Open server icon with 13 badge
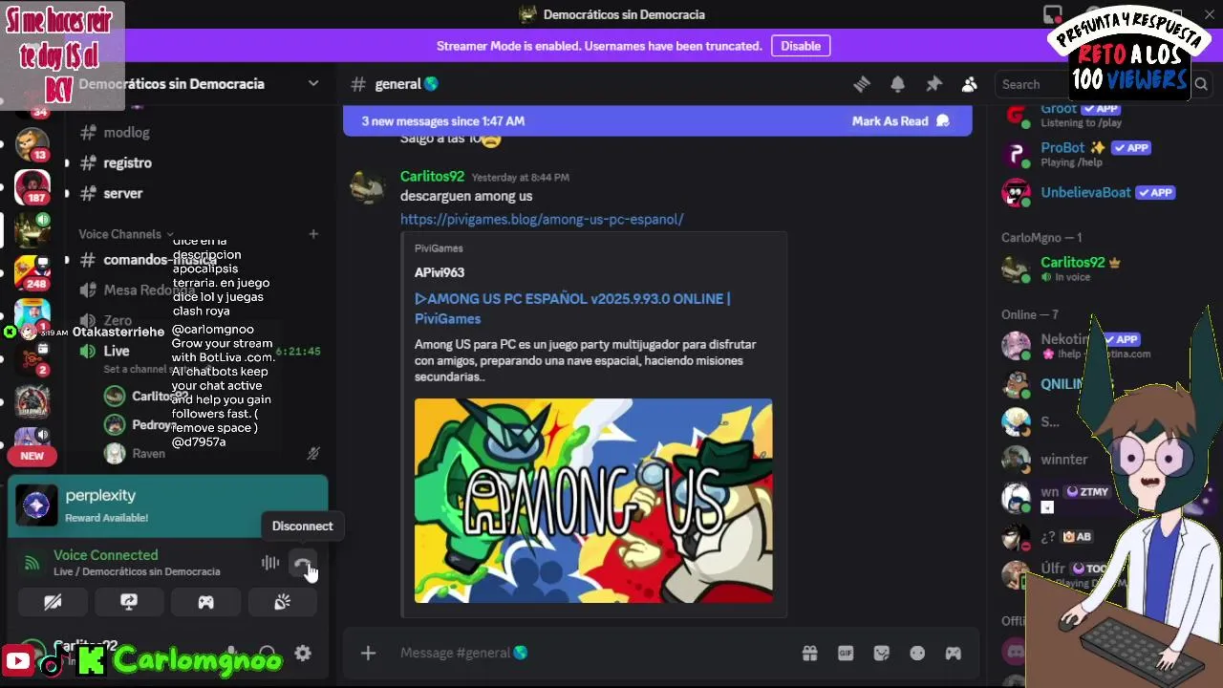The image size is (1223, 688). click(32, 143)
